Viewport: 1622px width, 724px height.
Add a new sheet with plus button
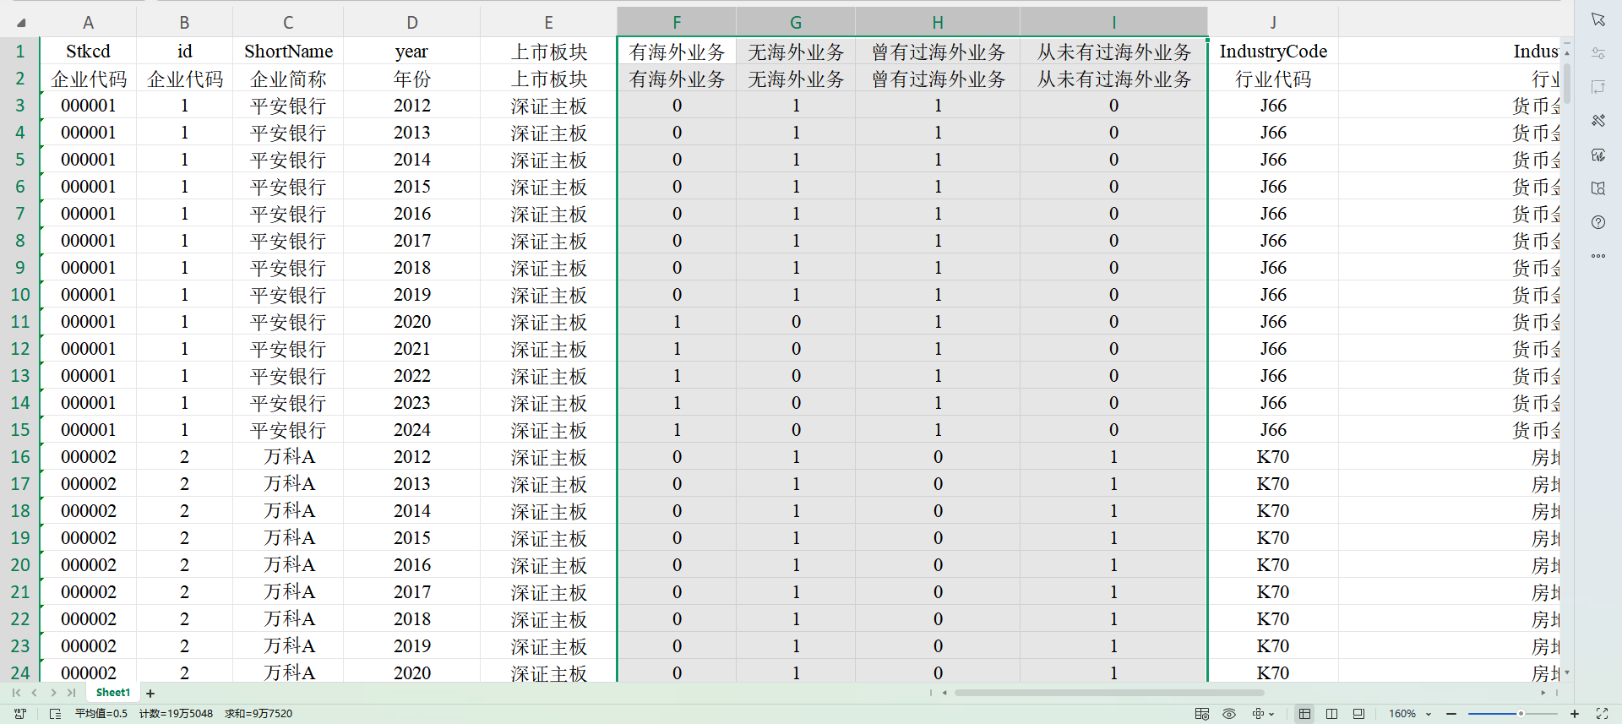coord(150,694)
